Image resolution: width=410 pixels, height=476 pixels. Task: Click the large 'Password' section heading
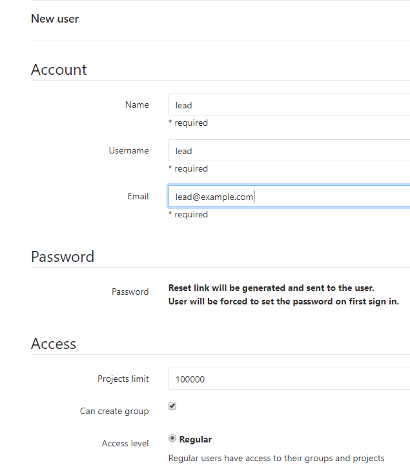click(x=63, y=257)
